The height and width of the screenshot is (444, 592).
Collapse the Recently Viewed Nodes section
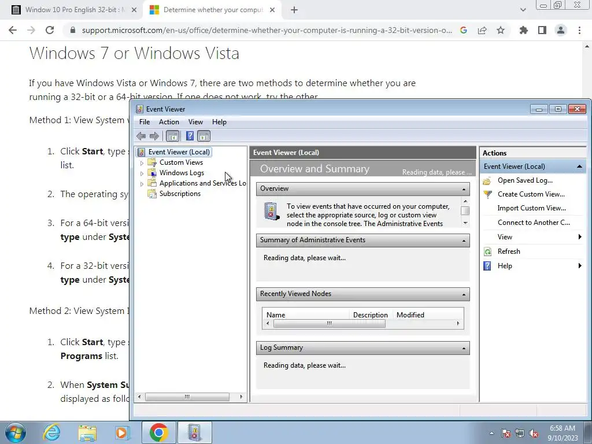[464, 294]
